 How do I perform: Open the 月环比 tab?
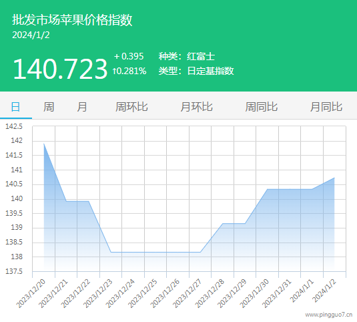[196, 107]
